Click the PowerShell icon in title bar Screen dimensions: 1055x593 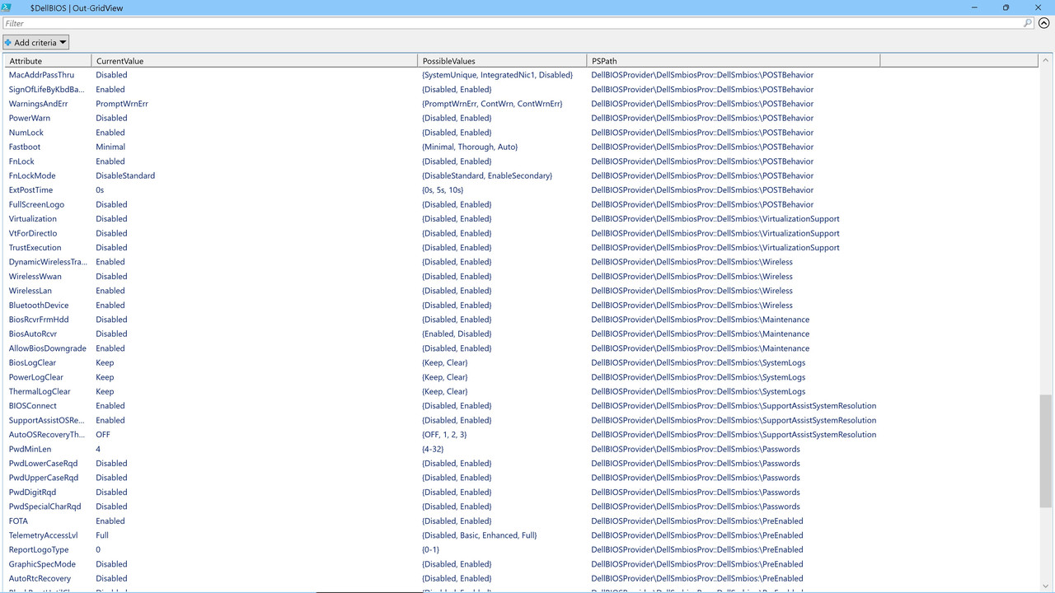point(7,7)
